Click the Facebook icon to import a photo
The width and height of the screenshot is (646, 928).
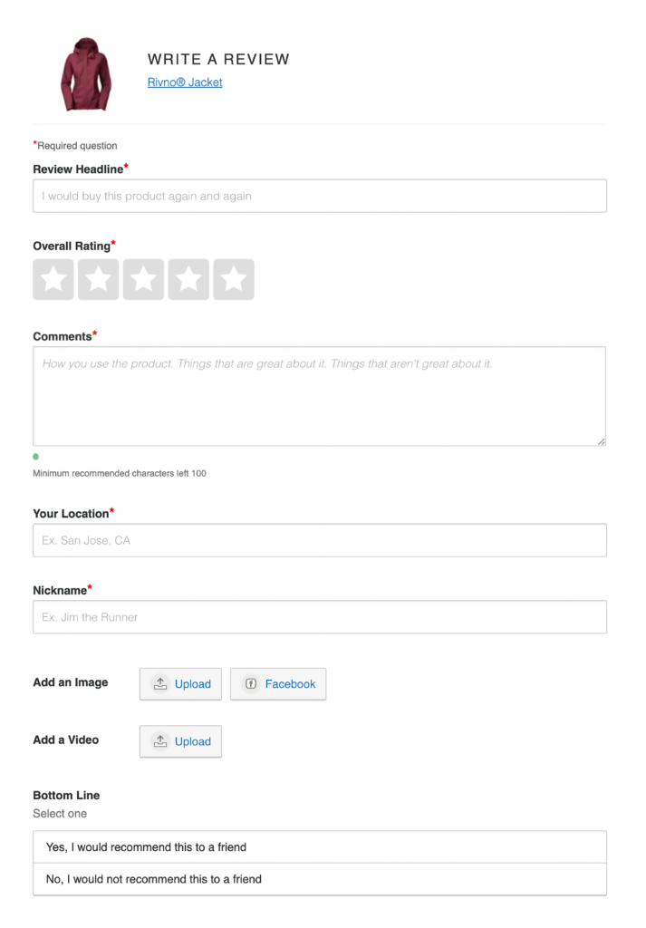click(x=251, y=683)
